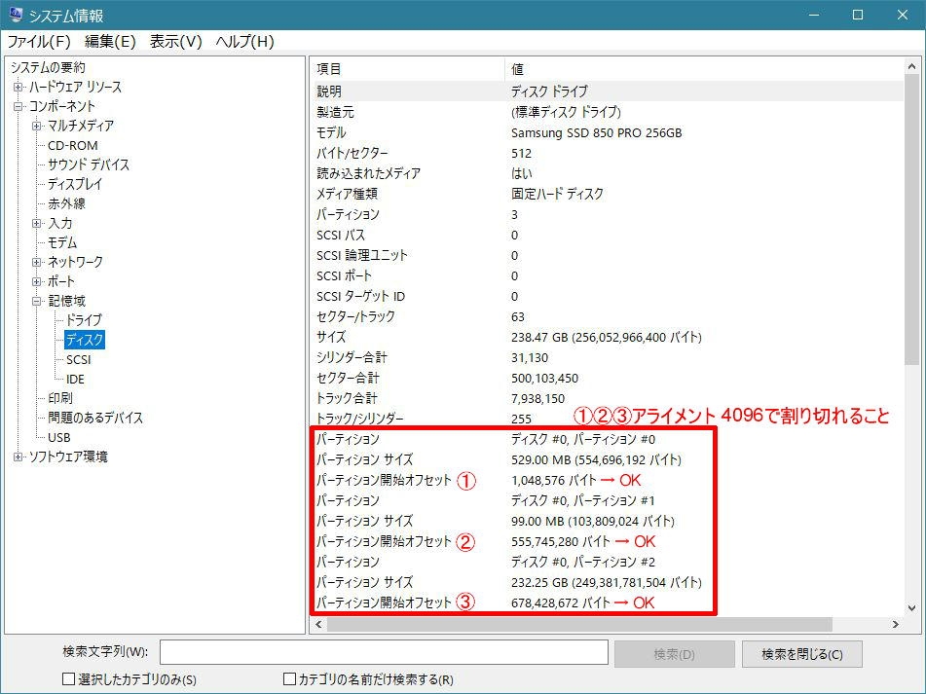The image size is (926, 694).
Task: Open the ヘルプ(H) menu
Action: point(244,41)
